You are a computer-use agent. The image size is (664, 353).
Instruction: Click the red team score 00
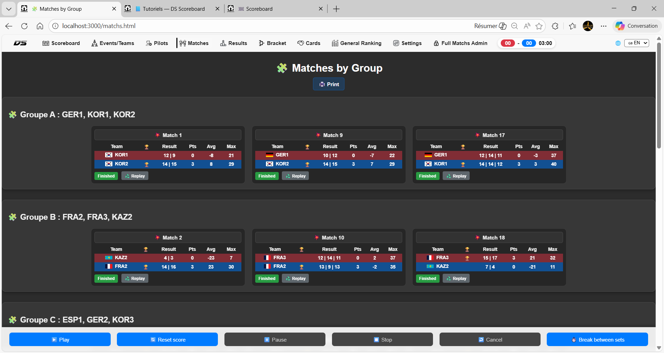(507, 43)
